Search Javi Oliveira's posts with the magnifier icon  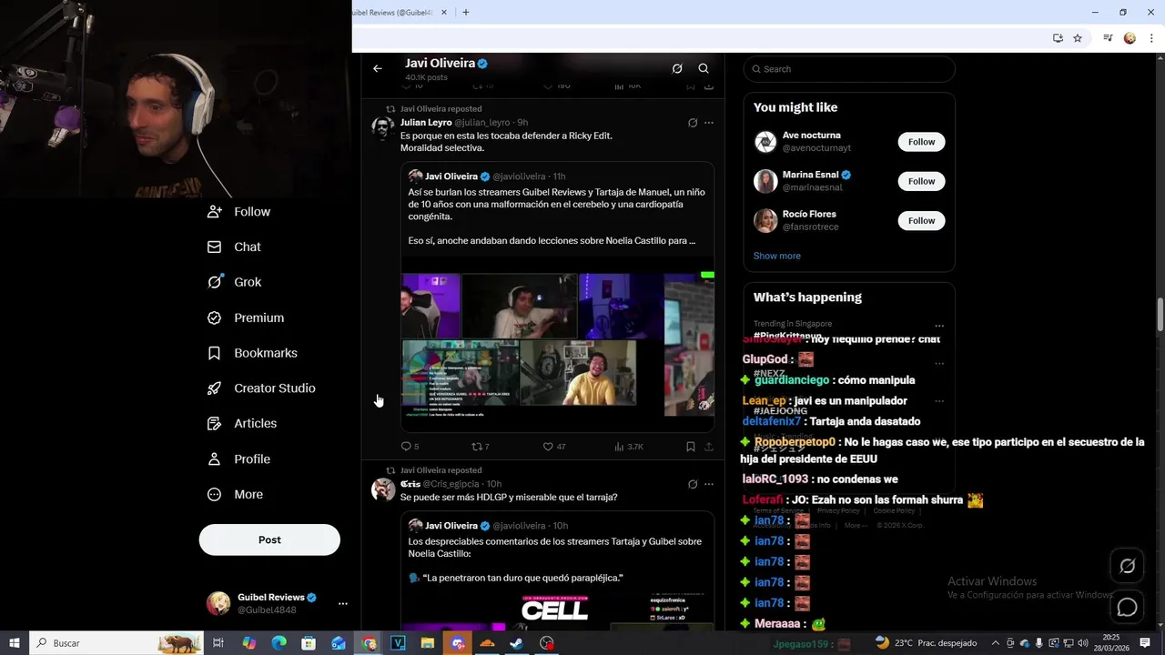pos(704,68)
